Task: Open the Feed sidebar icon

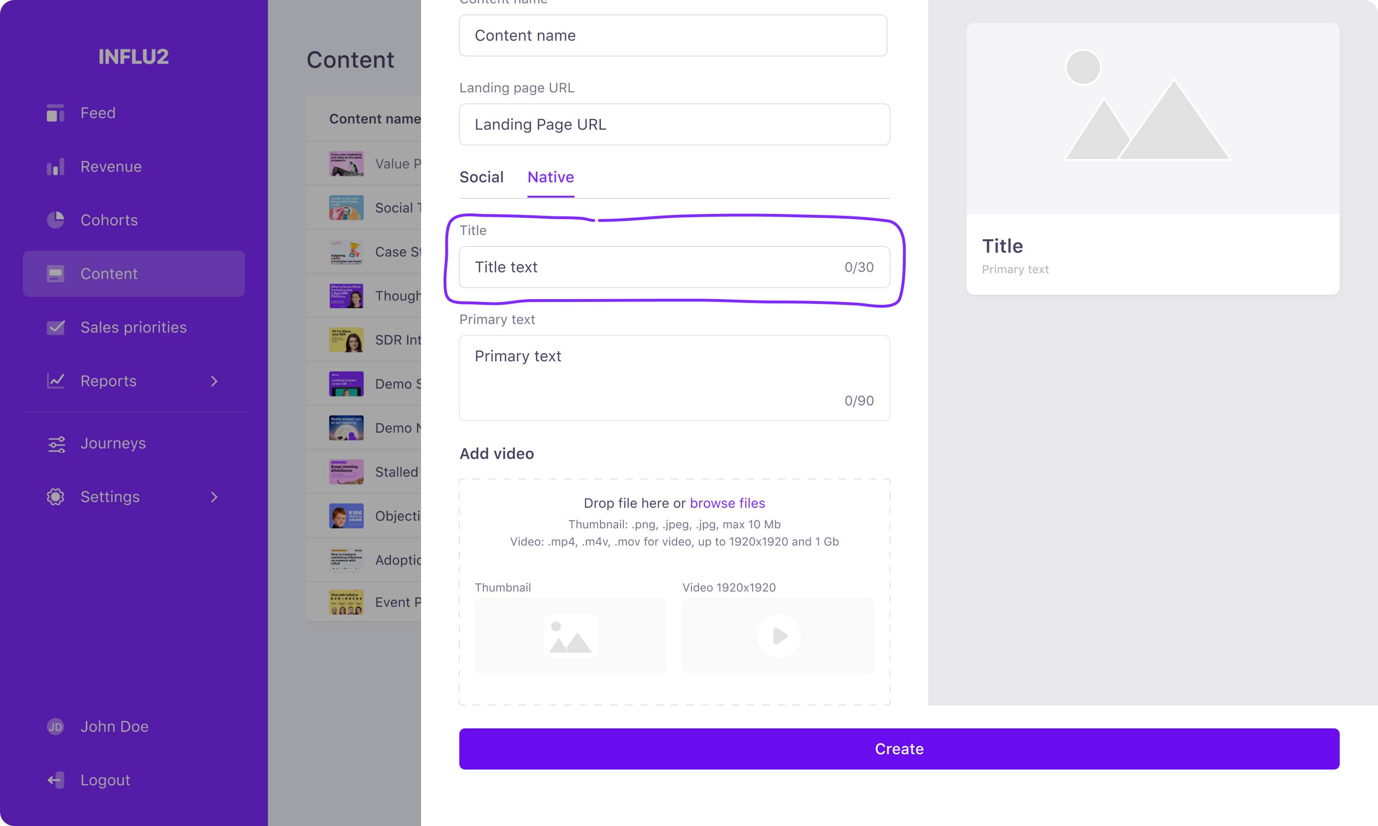Action: point(55,113)
